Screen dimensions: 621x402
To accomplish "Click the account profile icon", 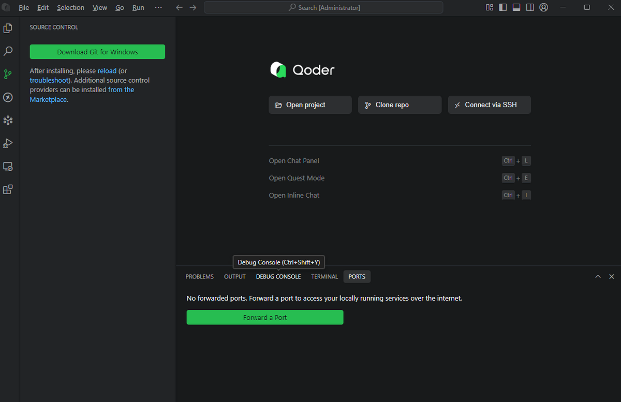I will point(543,7).
